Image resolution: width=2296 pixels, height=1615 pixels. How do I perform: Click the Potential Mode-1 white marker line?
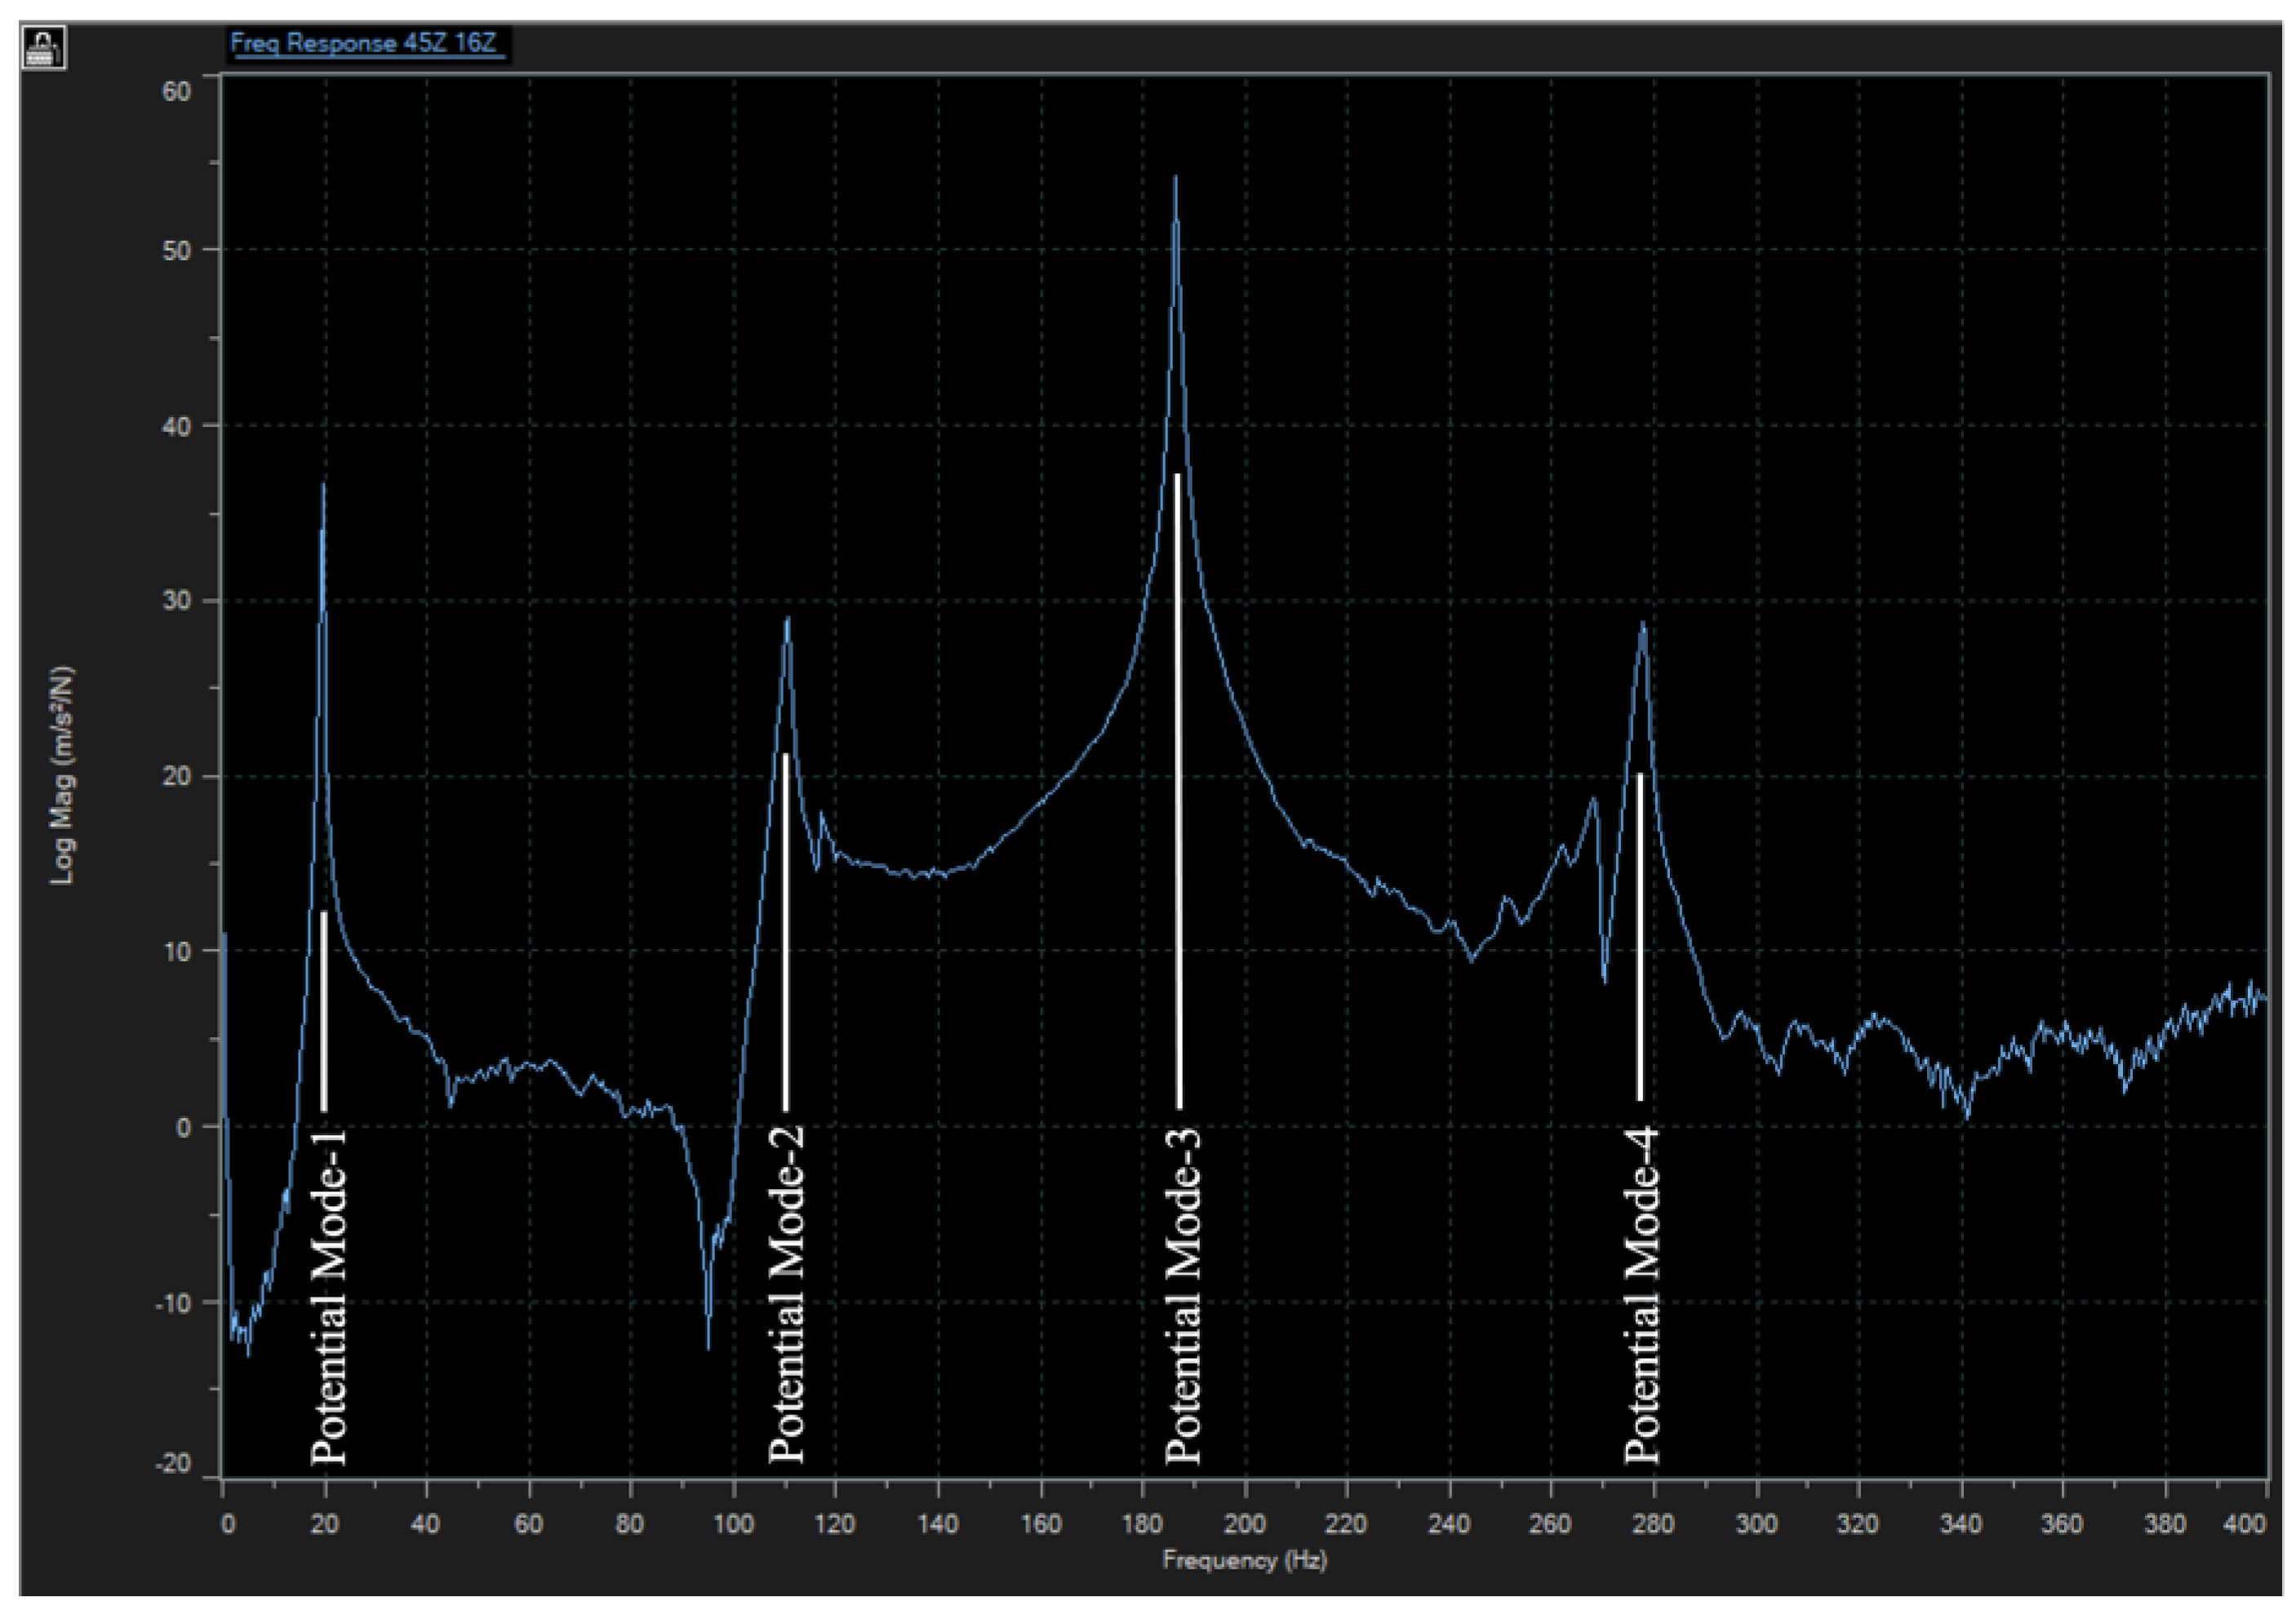(324, 1010)
